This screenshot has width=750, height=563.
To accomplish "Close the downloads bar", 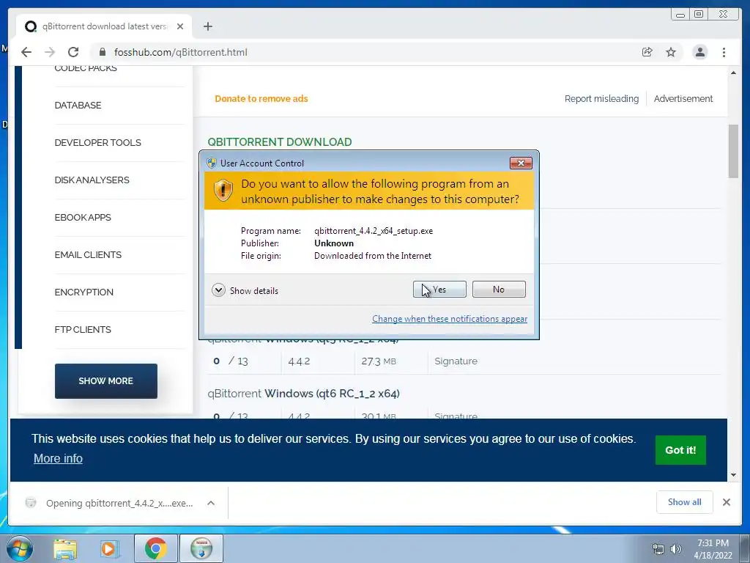I will point(726,502).
